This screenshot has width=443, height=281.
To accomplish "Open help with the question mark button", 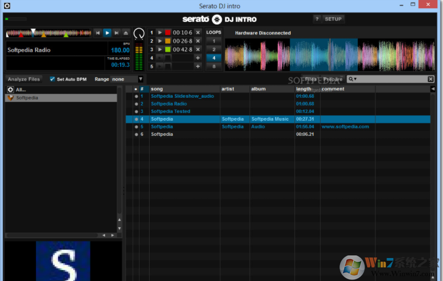I will (316, 19).
